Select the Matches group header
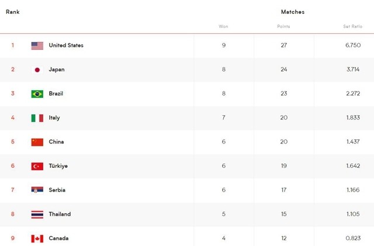The width and height of the screenshot is (374, 246). pos(293,12)
